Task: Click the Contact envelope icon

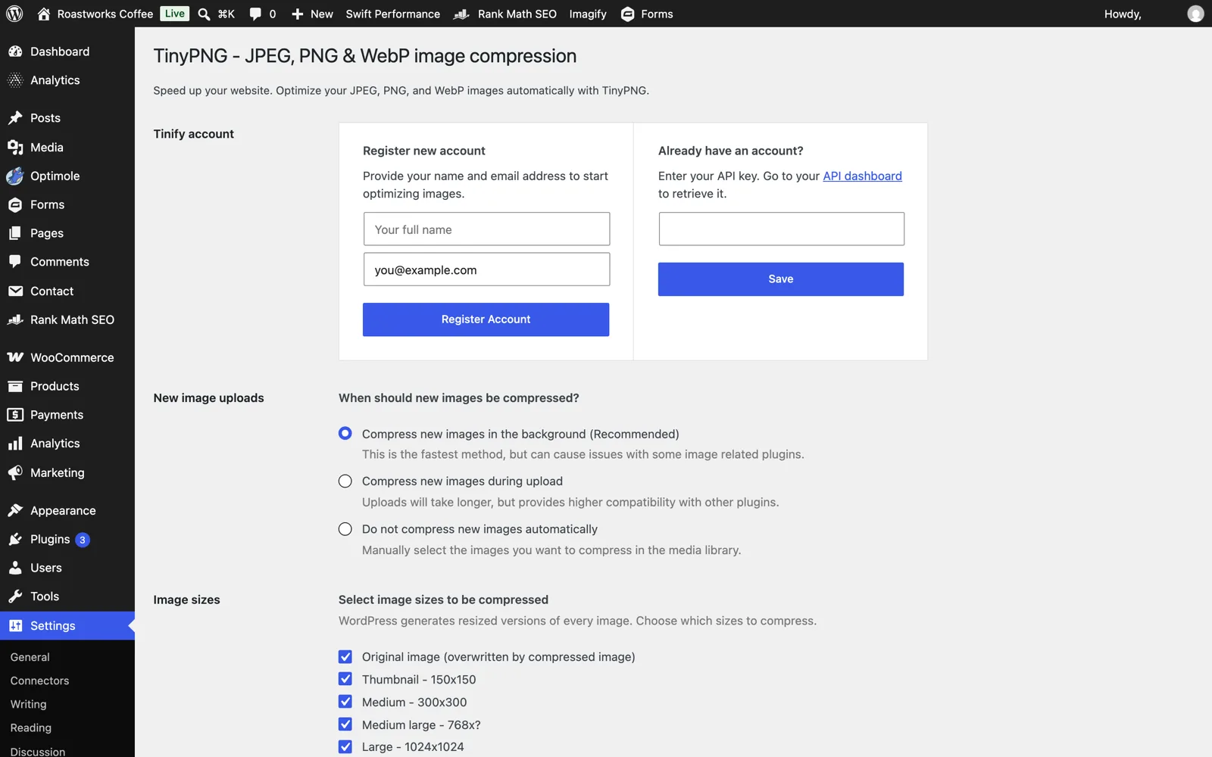Action: (15, 291)
